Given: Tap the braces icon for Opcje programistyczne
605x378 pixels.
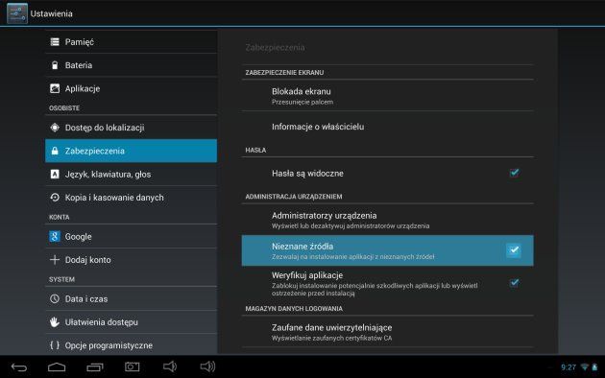Looking at the screenshot, I should tap(55, 345).
